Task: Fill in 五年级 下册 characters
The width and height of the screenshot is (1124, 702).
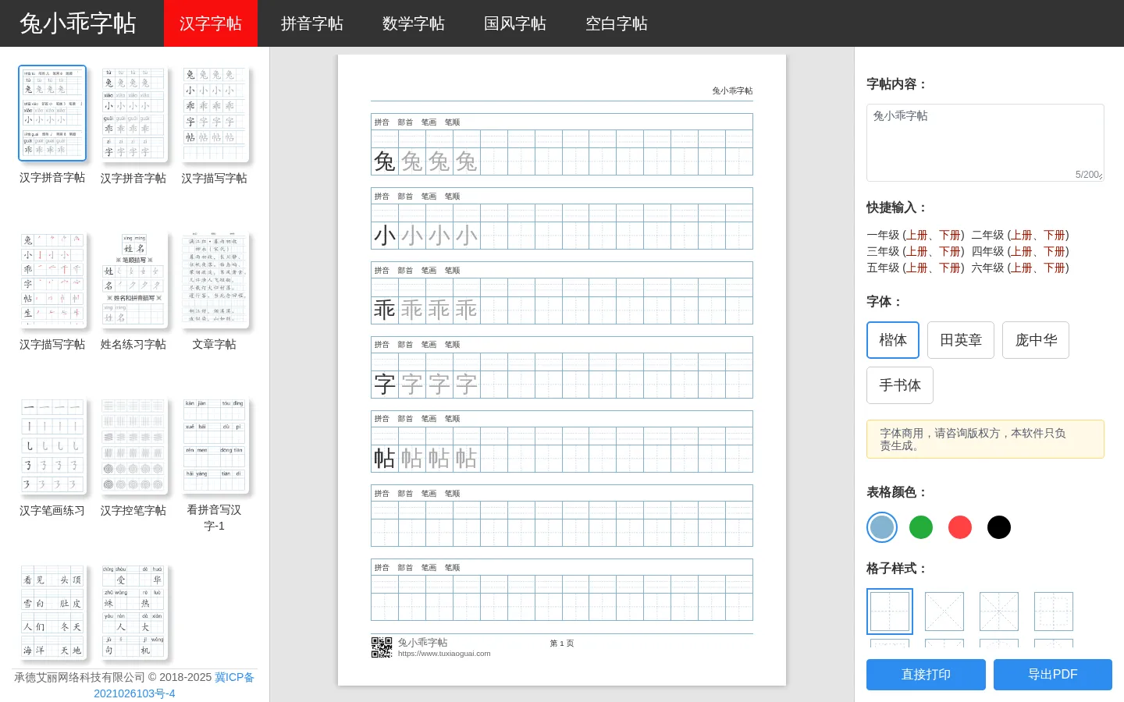Action: 950,268
